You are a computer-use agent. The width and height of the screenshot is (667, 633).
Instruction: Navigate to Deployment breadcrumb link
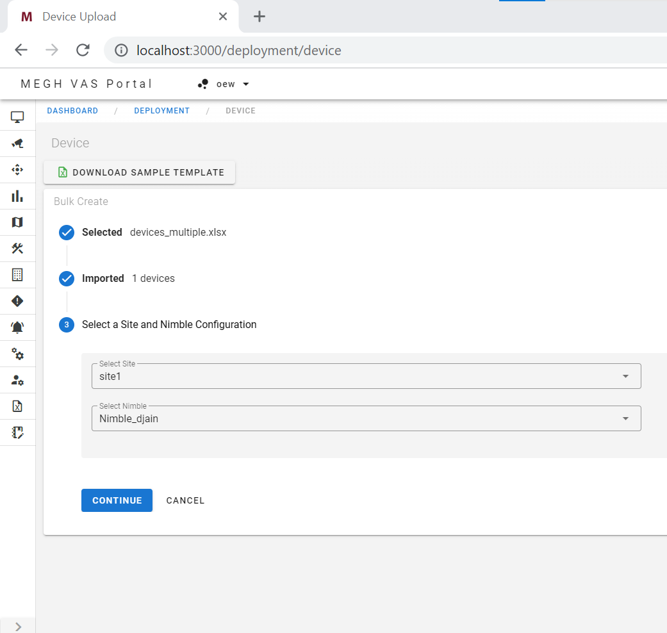coord(161,111)
